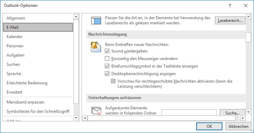Open the Kalender options
The image size is (254, 133).
(38, 37)
